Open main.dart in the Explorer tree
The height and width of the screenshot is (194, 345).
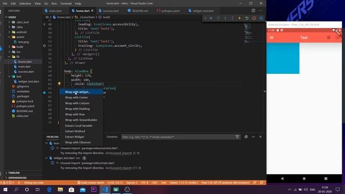point(24,67)
